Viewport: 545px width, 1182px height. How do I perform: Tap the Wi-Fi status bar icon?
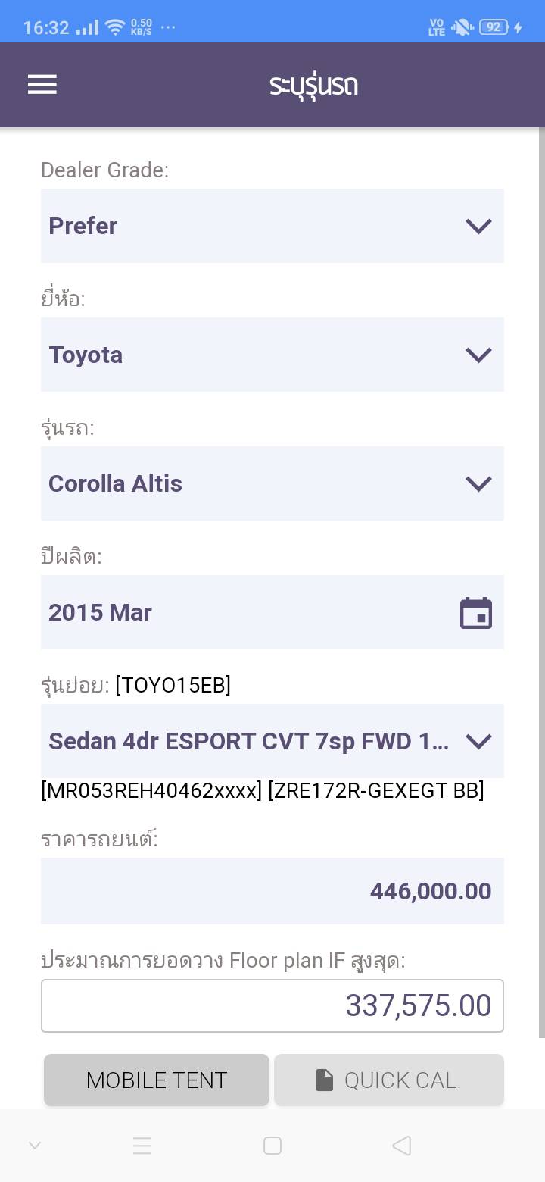click(115, 27)
